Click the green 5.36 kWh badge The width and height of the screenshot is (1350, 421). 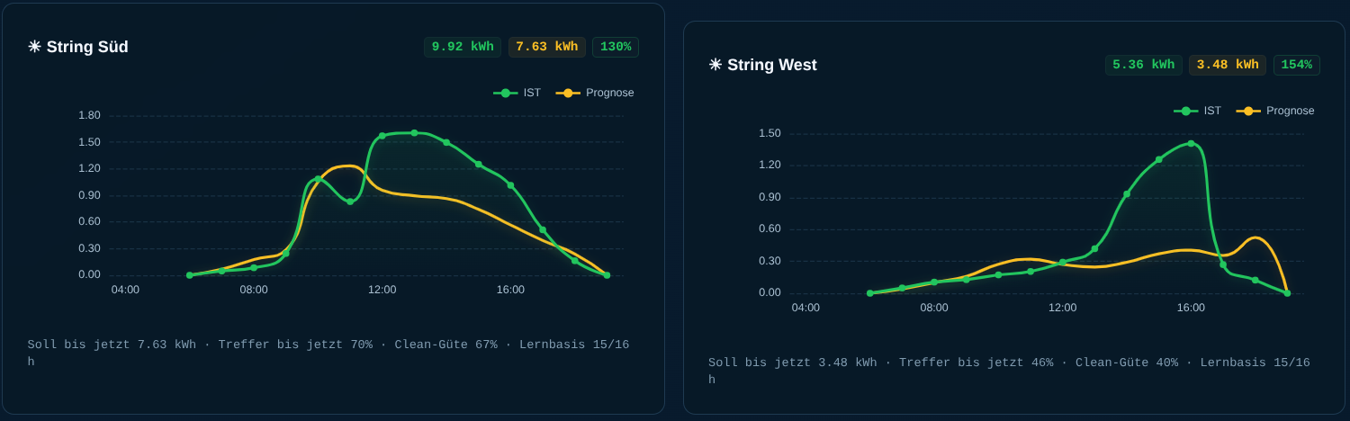[x=1144, y=65]
